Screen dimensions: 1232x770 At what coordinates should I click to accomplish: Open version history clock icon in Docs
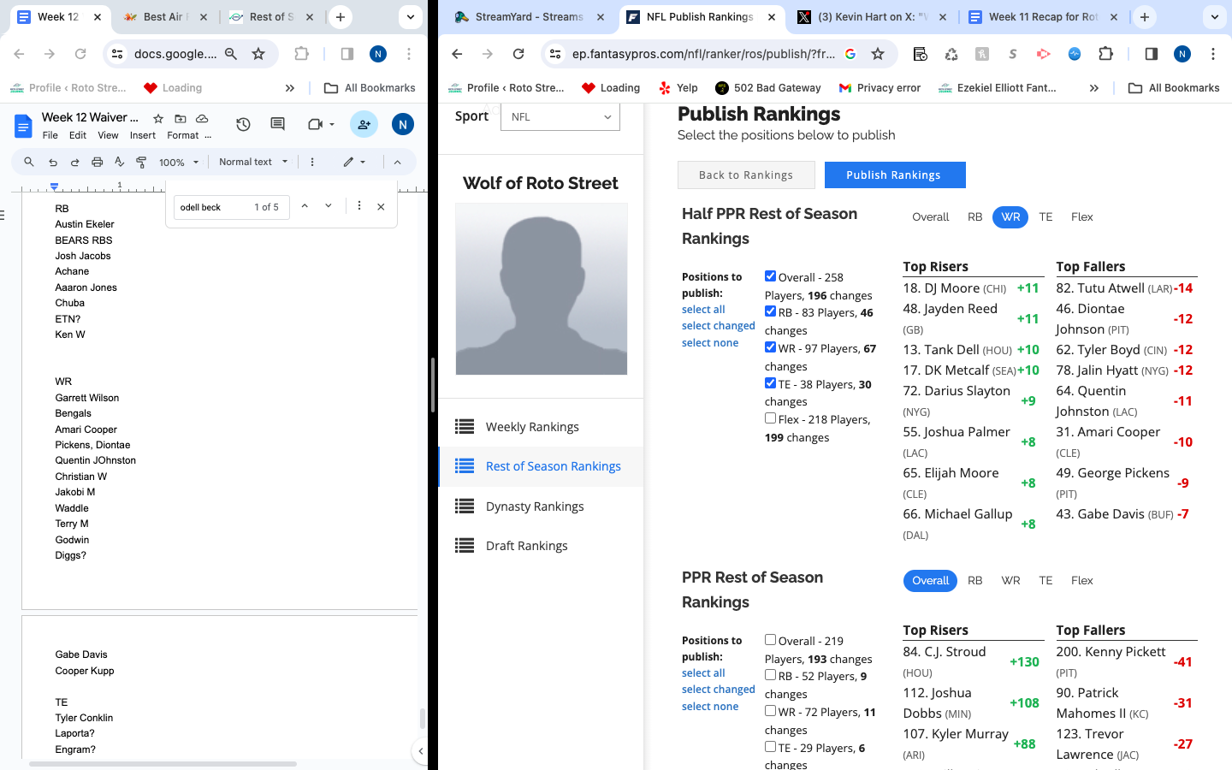click(243, 124)
